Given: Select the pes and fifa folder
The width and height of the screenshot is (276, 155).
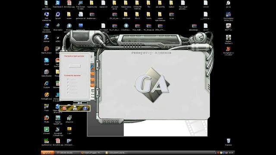Looking at the screenshot, I should pyautogui.click(x=160, y=4).
